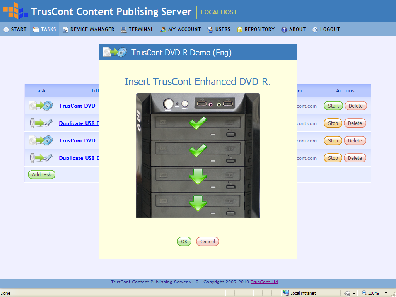Delete the second TrusCont DVD task
Viewport: 396px width, 297px height.
coord(355,141)
